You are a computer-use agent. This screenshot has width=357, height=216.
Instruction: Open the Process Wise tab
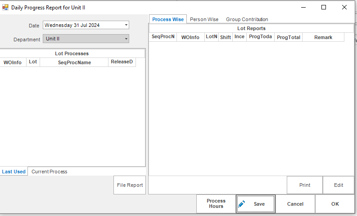[x=168, y=19]
